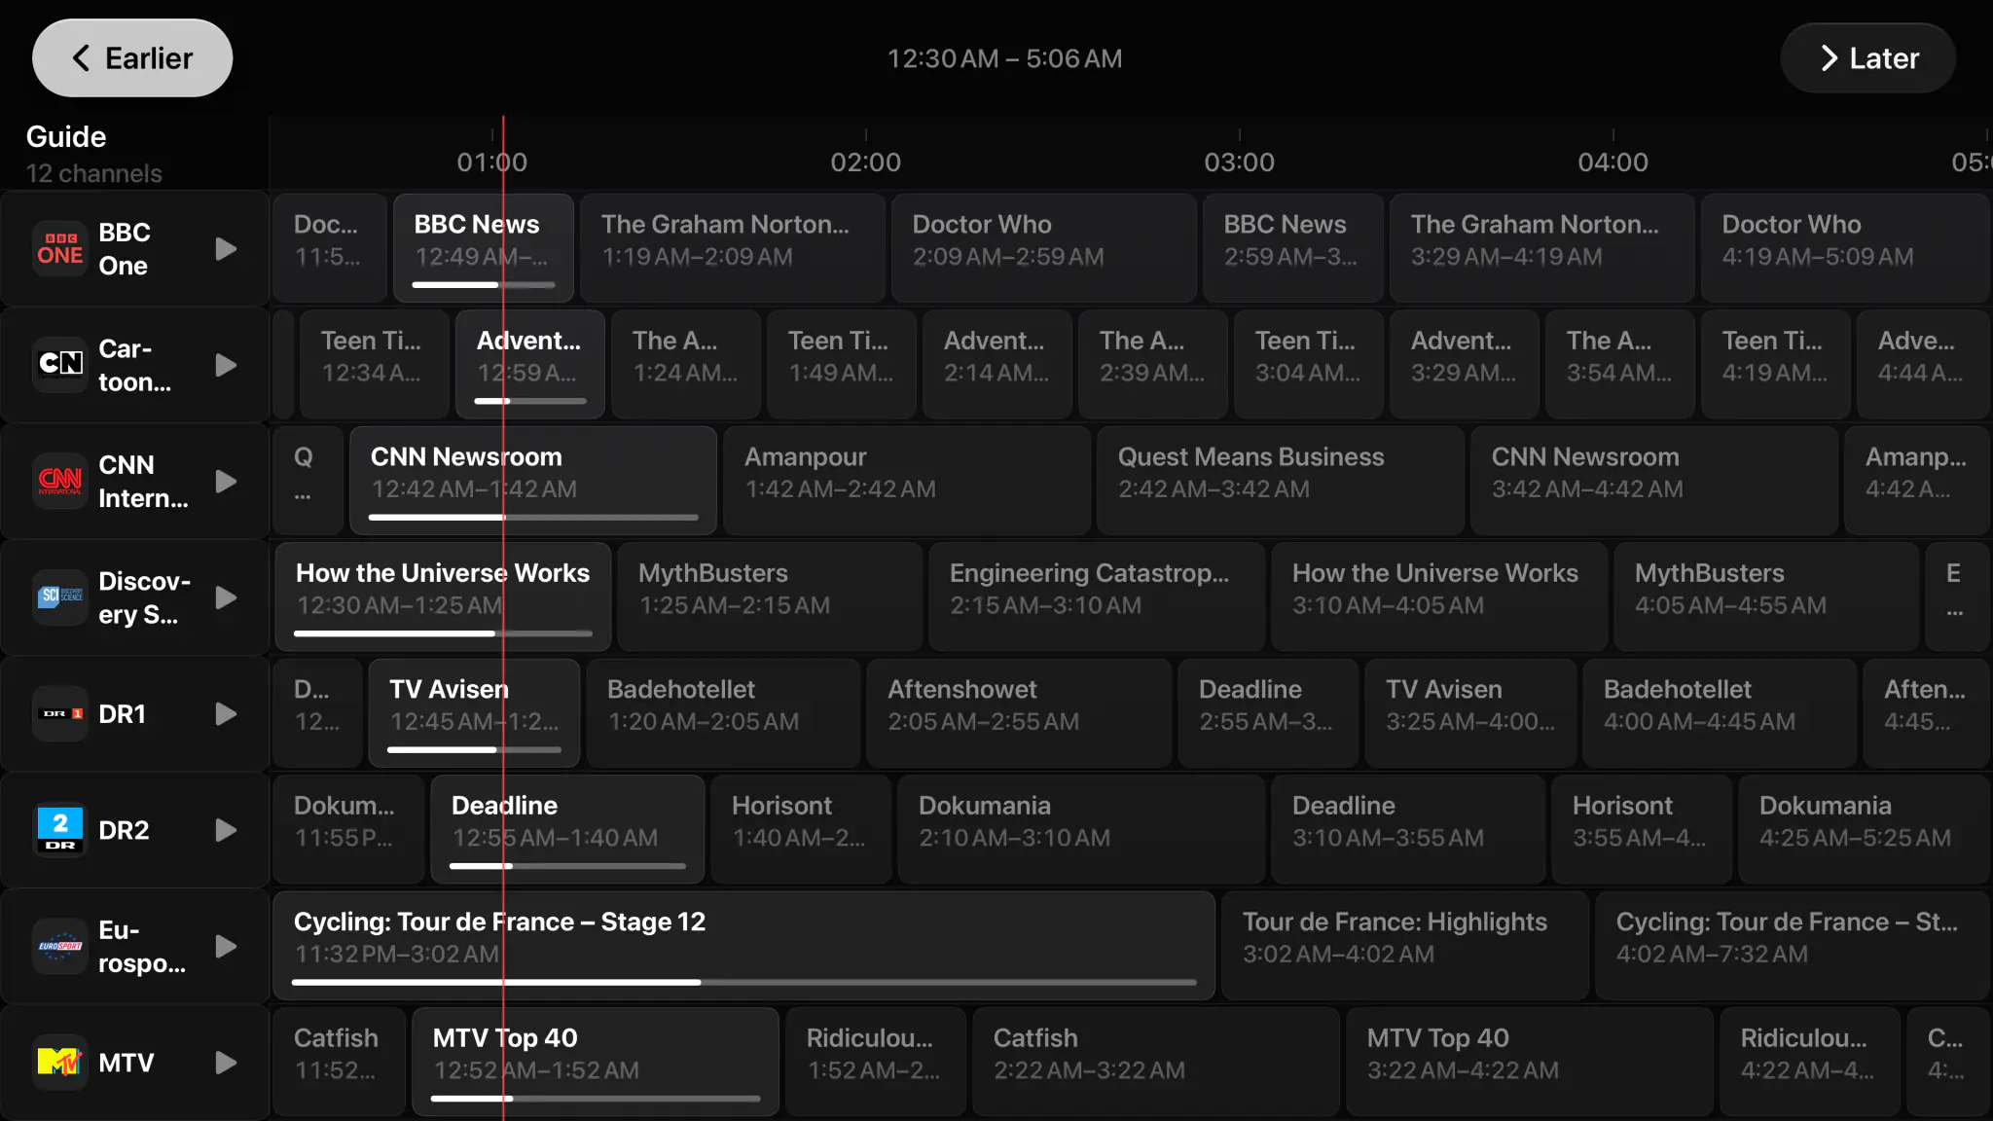Viewport: 1993px width, 1121px height.
Task: Open Cycling Tour de France Stage 12
Action: click(x=743, y=946)
